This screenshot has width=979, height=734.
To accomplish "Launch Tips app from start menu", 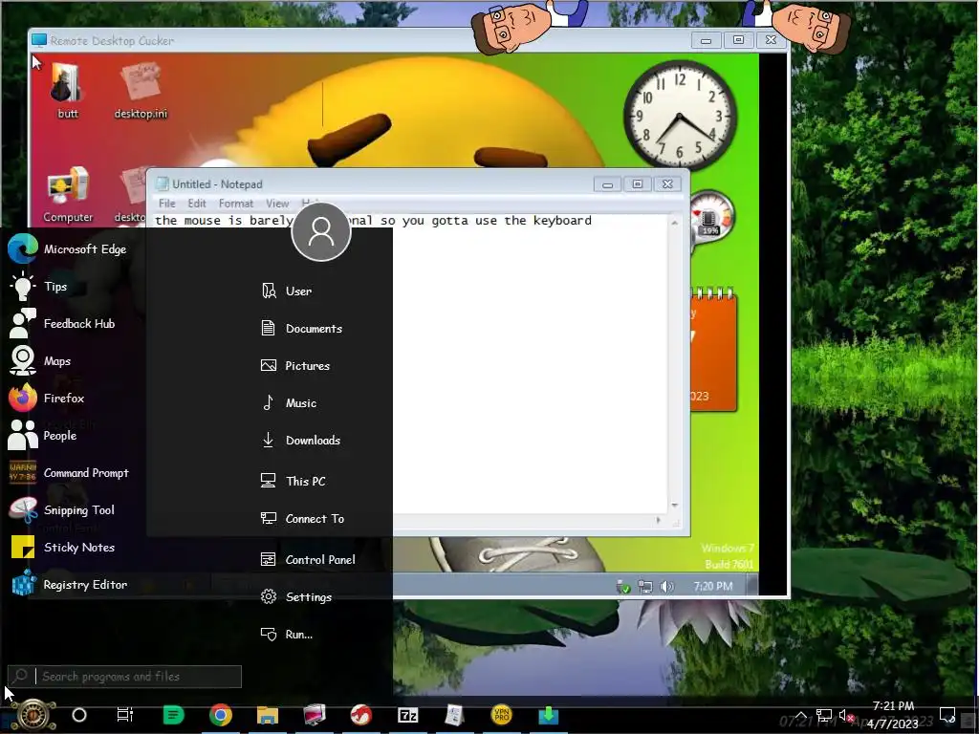I will pos(38,287).
